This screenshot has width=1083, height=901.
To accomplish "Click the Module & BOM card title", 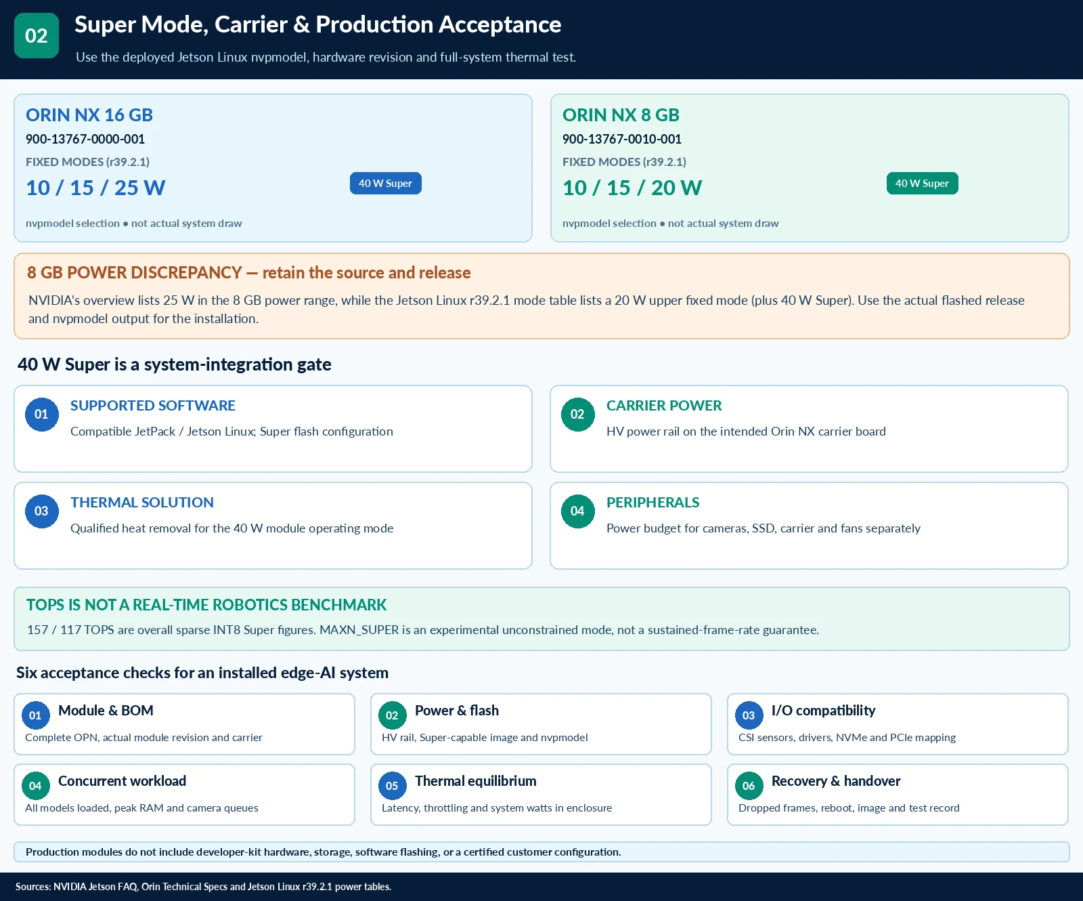I will (x=106, y=711).
